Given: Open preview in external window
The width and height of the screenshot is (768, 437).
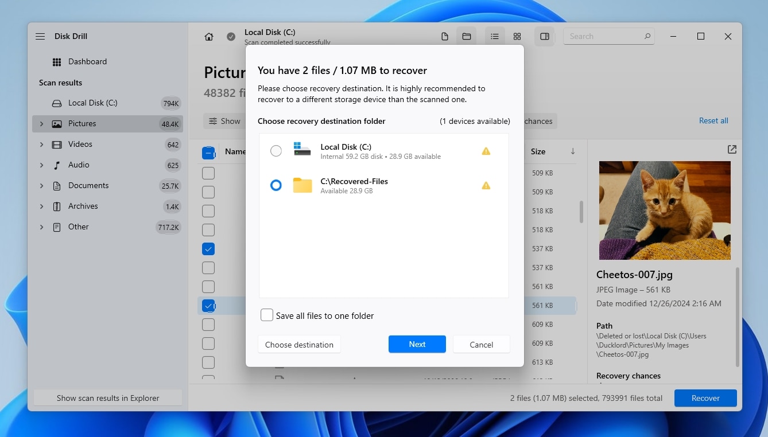Looking at the screenshot, I should (x=732, y=149).
